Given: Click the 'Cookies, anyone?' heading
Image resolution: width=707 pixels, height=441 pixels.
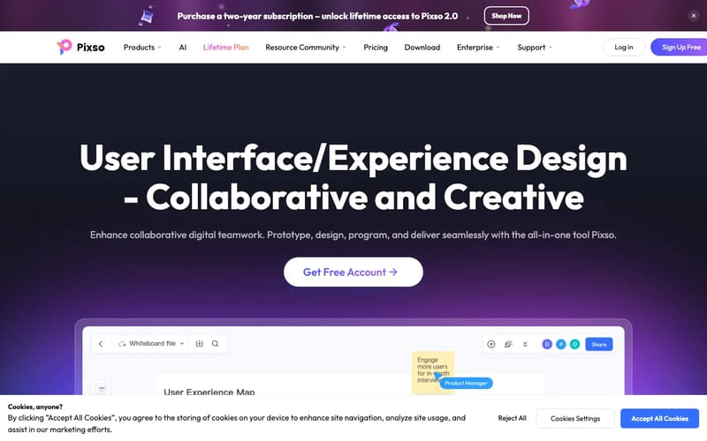Looking at the screenshot, I should (35, 407).
